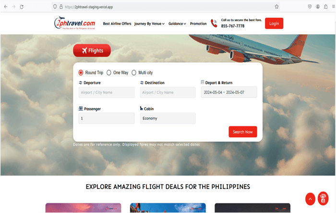The width and height of the screenshot is (336, 213).
Task: Go back using browser back arrow
Action: (6, 7)
